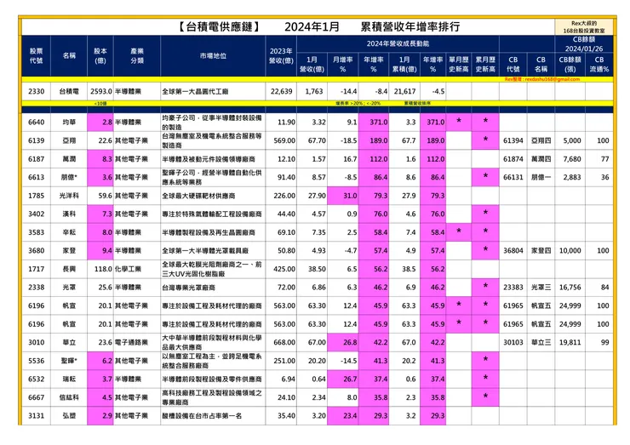Image resolution: width=630 pixels, height=445 pixels.
Task: Click the 2.8 capital cell in row 6640
Action: click(x=100, y=122)
